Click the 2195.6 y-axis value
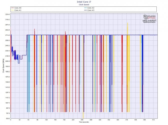 (8, 56)
